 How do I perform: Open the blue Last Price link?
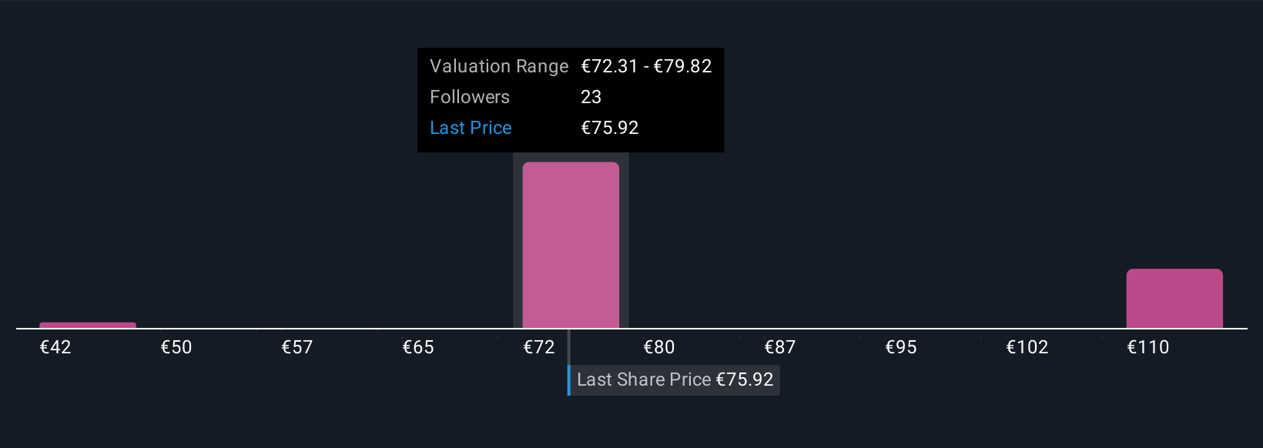471,128
